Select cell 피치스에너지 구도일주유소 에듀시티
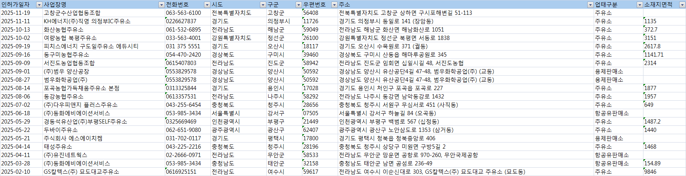This screenshot has height=176, width=686. (x=104, y=46)
